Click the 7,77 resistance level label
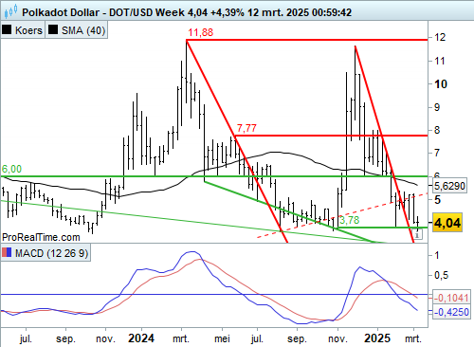The width and height of the screenshot is (474, 347). (x=246, y=128)
